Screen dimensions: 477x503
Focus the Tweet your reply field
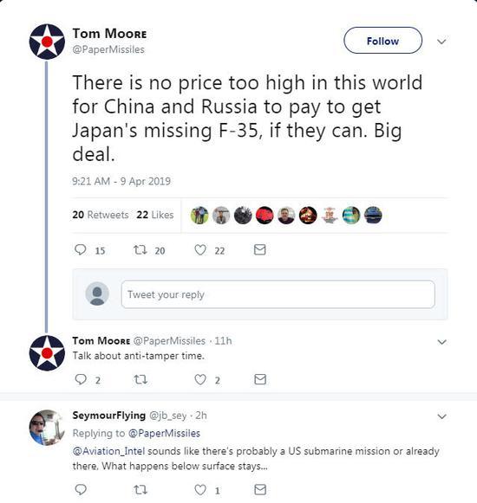(x=278, y=294)
